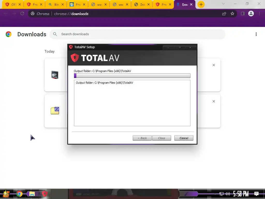
Task: Minimize the TotalAV Setup window
Action: (168, 48)
